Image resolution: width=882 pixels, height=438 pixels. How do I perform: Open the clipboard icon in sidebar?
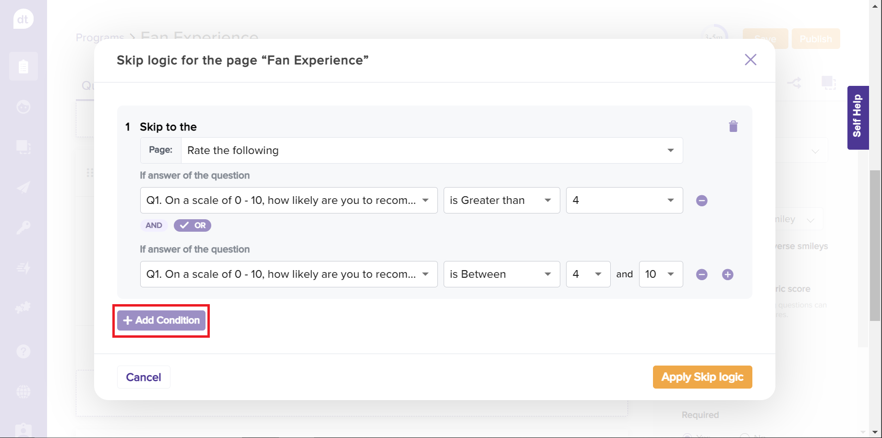(x=23, y=66)
